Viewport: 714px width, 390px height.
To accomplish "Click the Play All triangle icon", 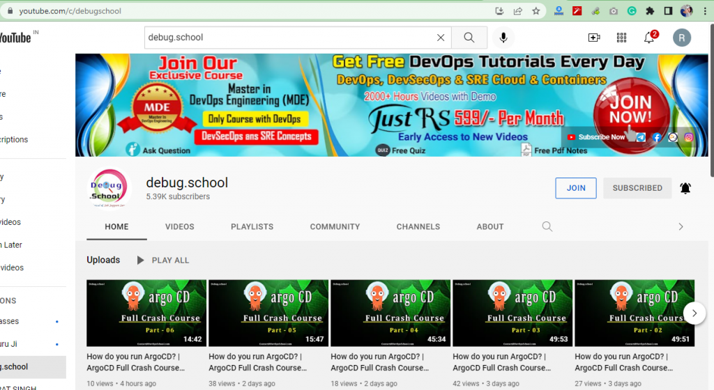I will coord(140,260).
